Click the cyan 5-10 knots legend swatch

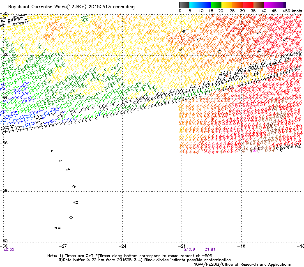point(195,5)
